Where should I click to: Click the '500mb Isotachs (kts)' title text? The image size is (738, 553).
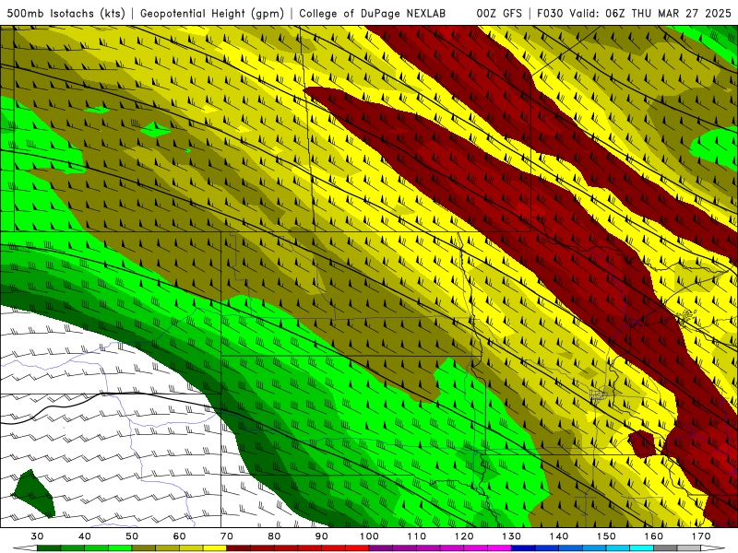coord(66,13)
